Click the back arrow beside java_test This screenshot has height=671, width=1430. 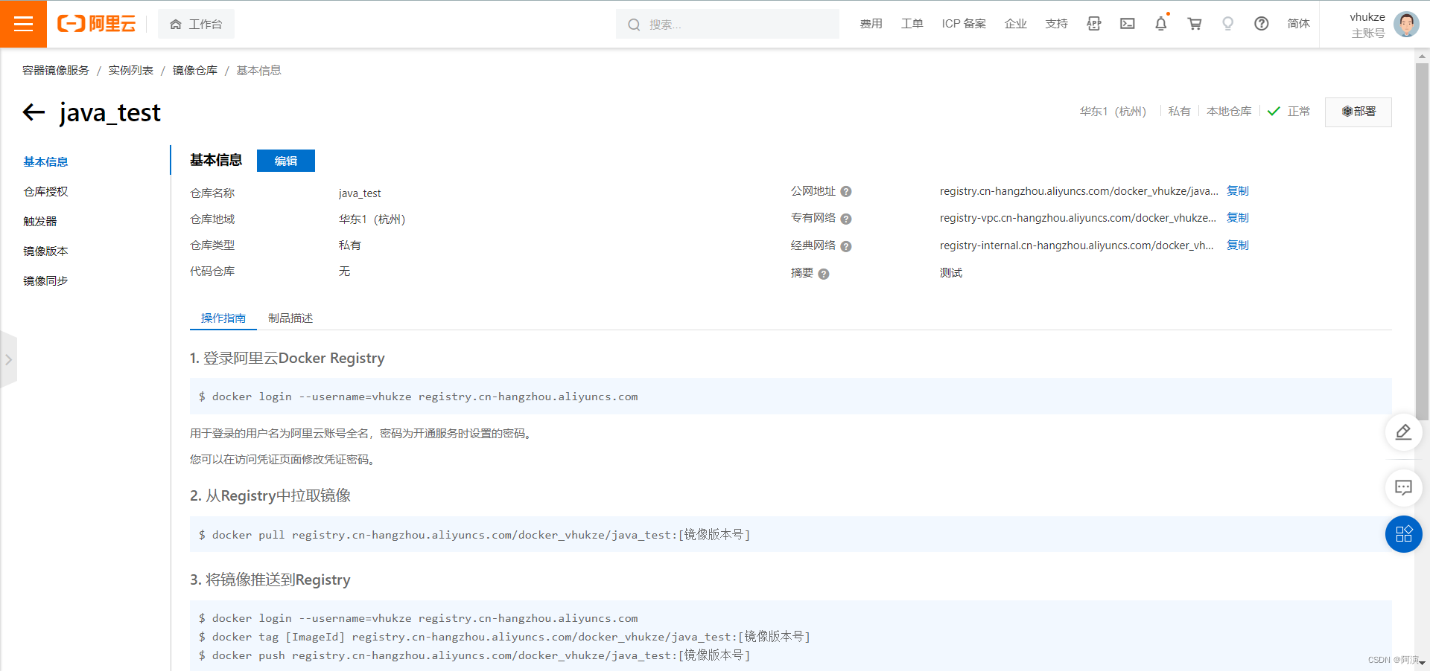click(x=34, y=112)
